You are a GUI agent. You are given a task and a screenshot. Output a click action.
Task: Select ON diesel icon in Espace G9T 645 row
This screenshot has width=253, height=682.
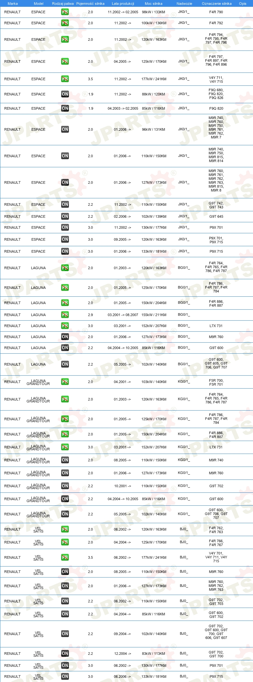coord(65,216)
